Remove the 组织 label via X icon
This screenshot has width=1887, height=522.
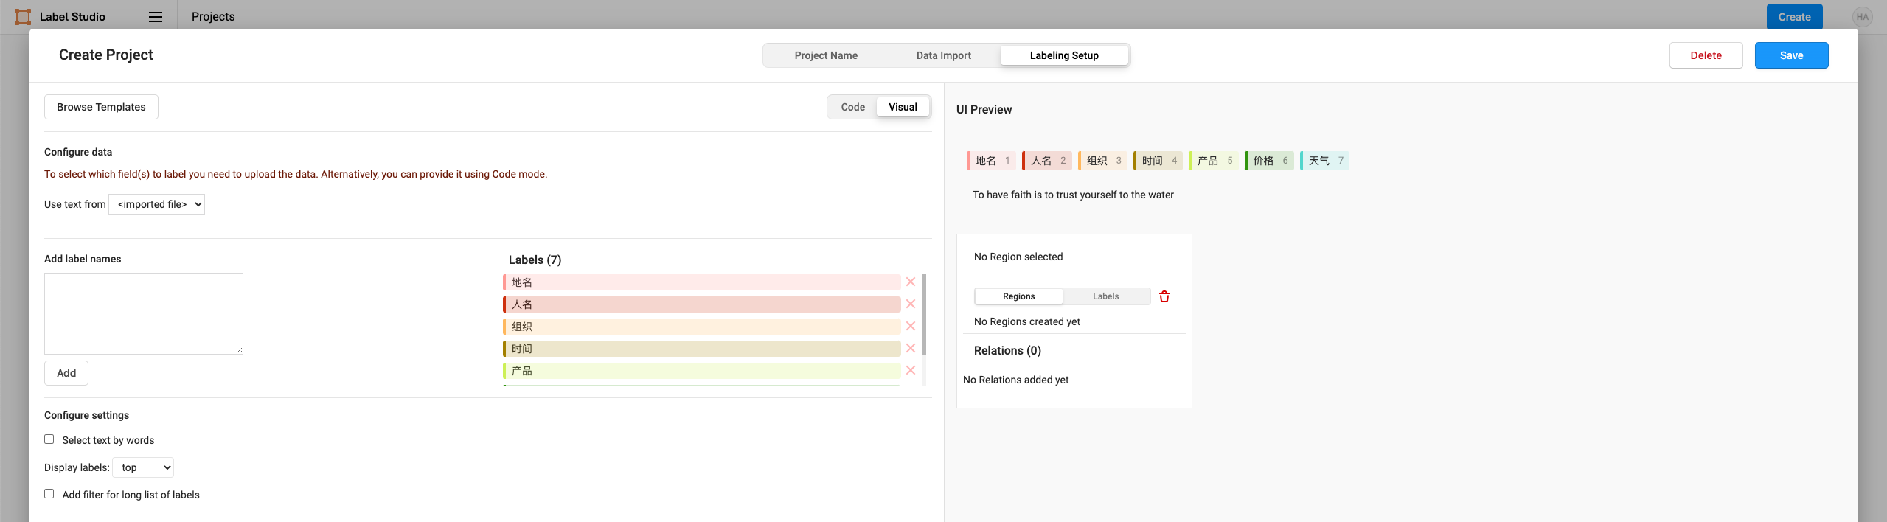coord(911,327)
